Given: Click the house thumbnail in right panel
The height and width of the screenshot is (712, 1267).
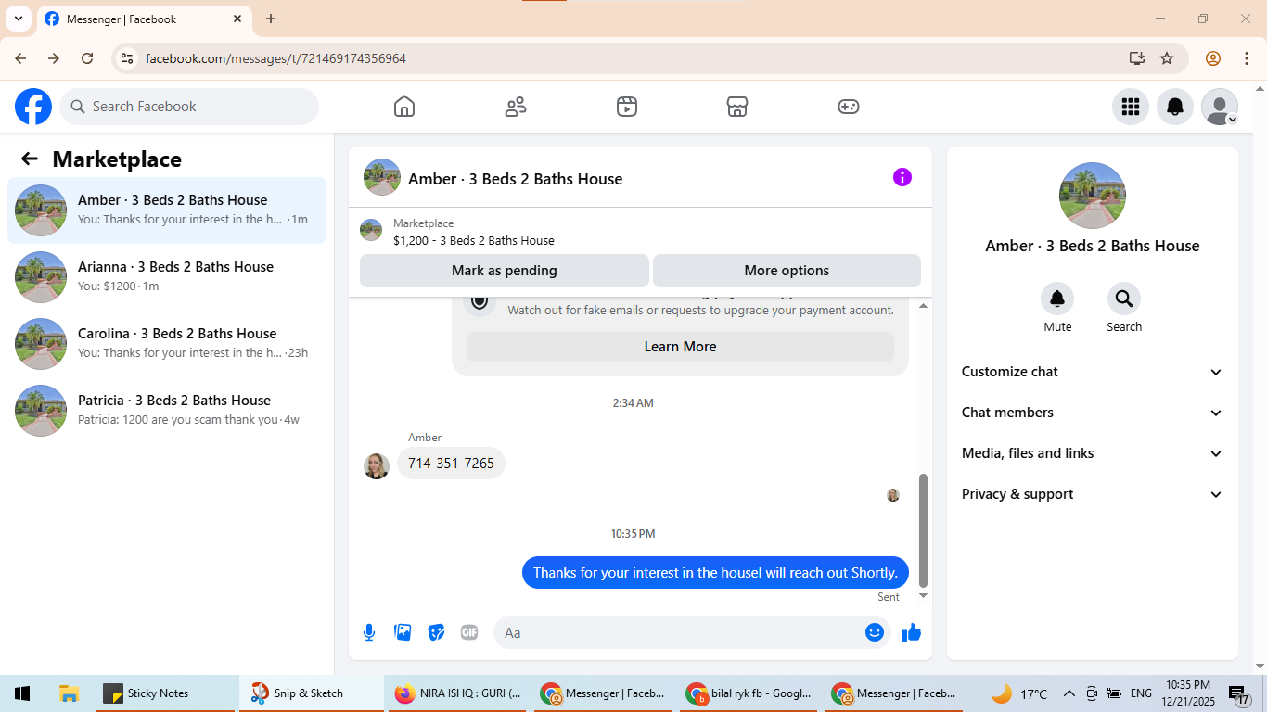Looking at the screenshot, I should 1093,196.
